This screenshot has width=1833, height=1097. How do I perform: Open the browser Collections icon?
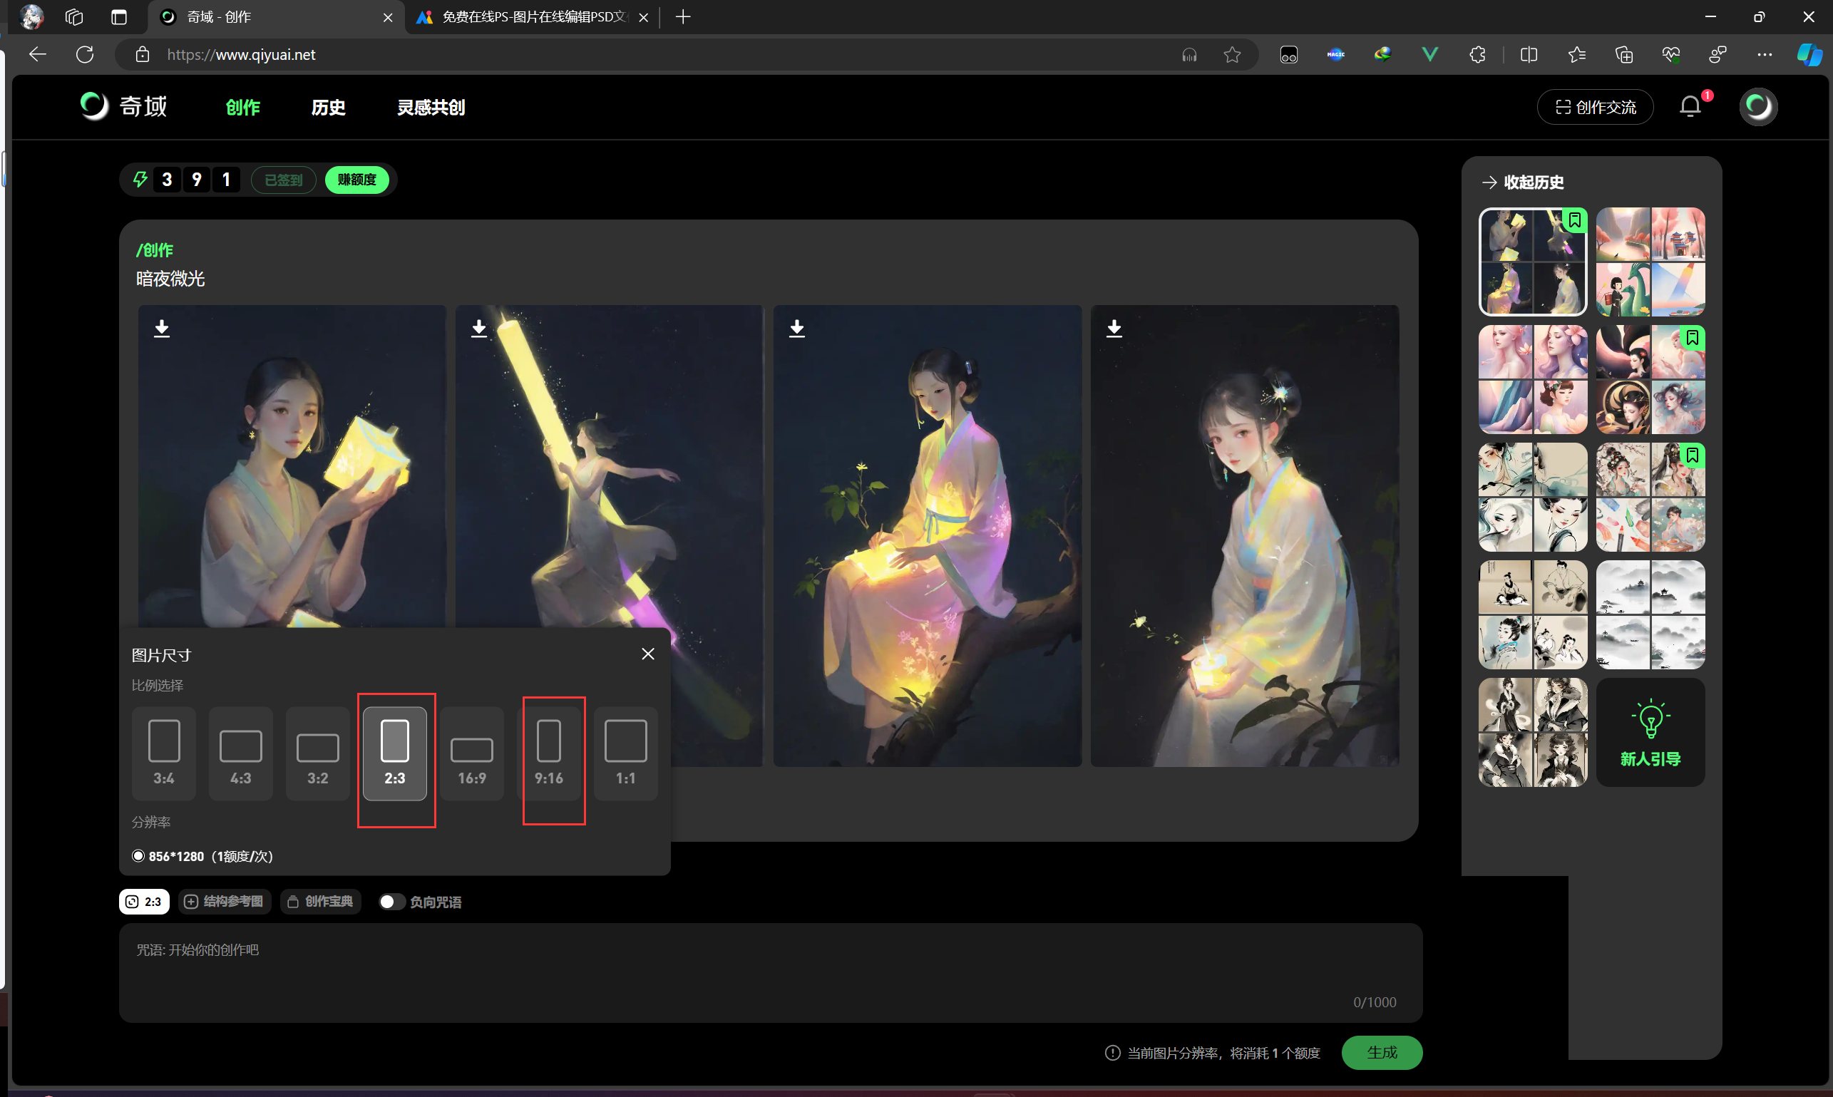pos(1623,55)
